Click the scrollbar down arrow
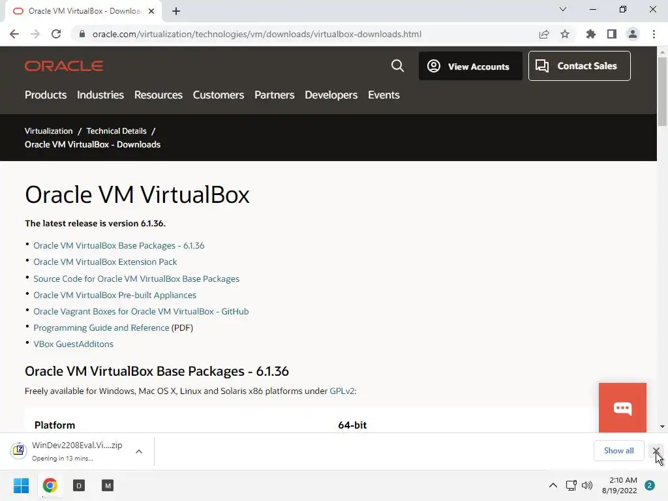The height and width of the screenshot is (501, 668). tap(662, 427)
